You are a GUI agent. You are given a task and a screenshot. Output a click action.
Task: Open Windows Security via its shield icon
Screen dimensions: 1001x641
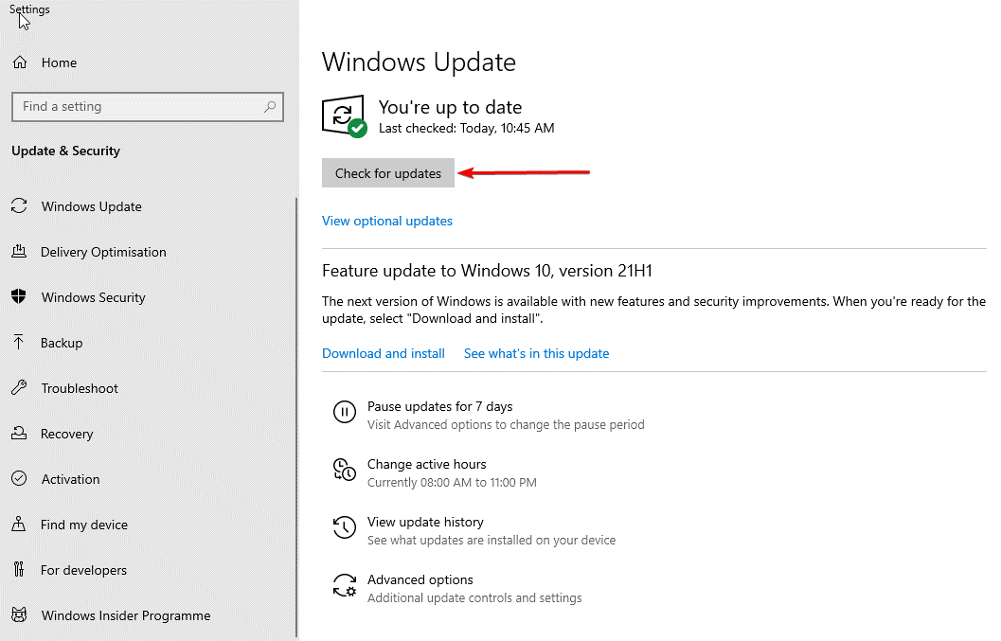20,297
